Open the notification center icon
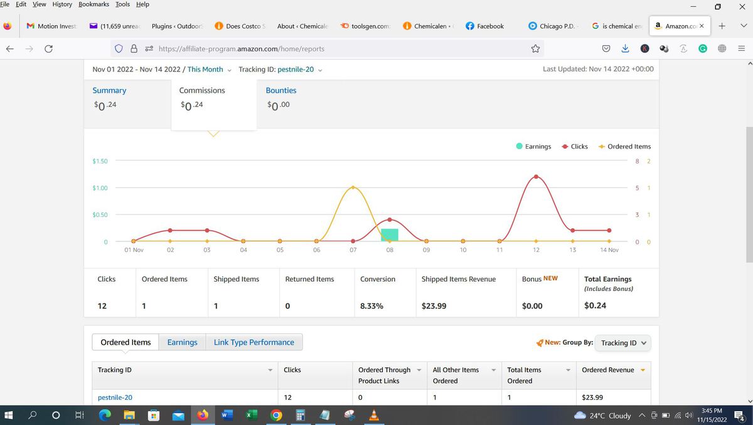The width and height of the screenshot is (753, 425). tap(739, 415)
